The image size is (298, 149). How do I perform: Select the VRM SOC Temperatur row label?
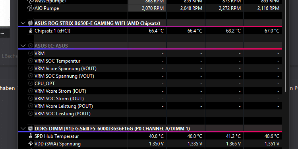tap(57, 61)
